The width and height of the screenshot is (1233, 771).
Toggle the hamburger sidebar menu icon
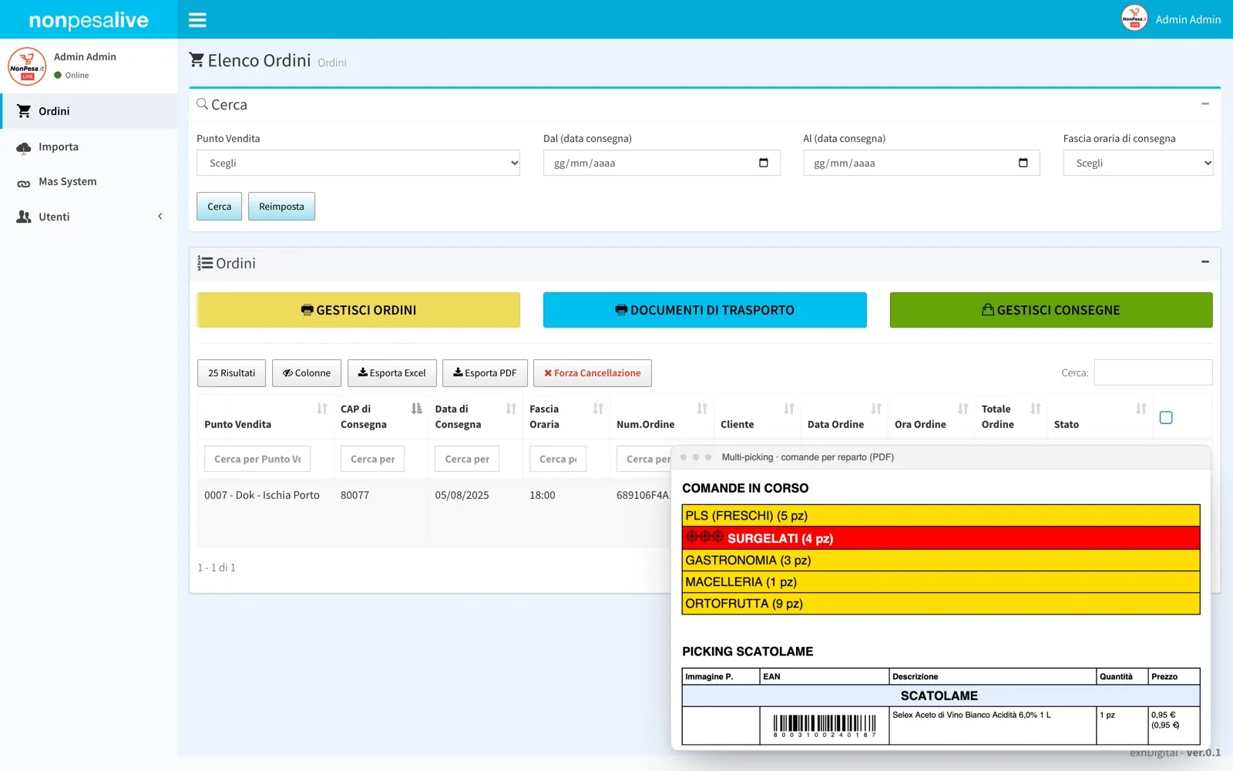pos(197,19)
